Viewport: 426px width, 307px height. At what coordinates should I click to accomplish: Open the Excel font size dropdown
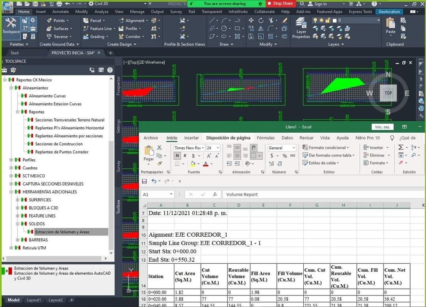pos(218,148)
